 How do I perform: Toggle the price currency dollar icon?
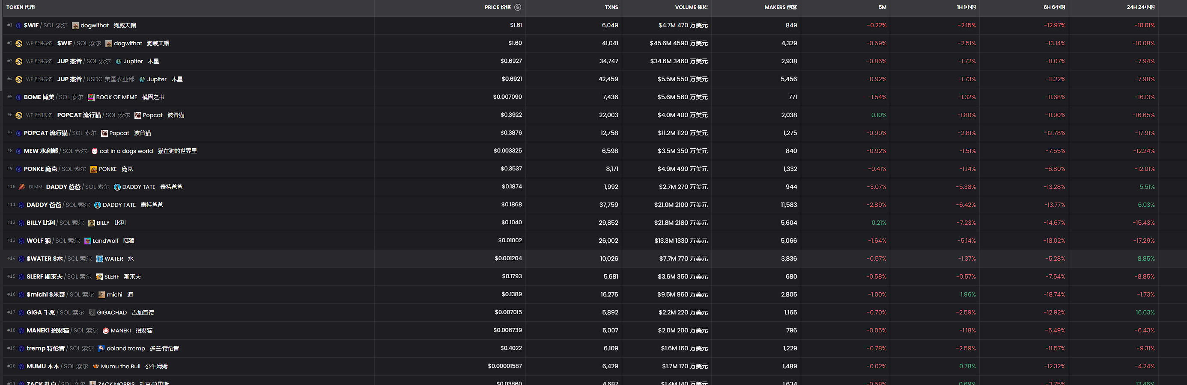point(517,7)
